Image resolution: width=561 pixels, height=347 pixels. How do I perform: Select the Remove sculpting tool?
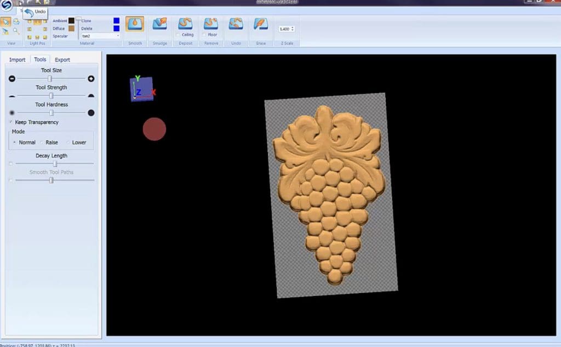coord(211,23)
